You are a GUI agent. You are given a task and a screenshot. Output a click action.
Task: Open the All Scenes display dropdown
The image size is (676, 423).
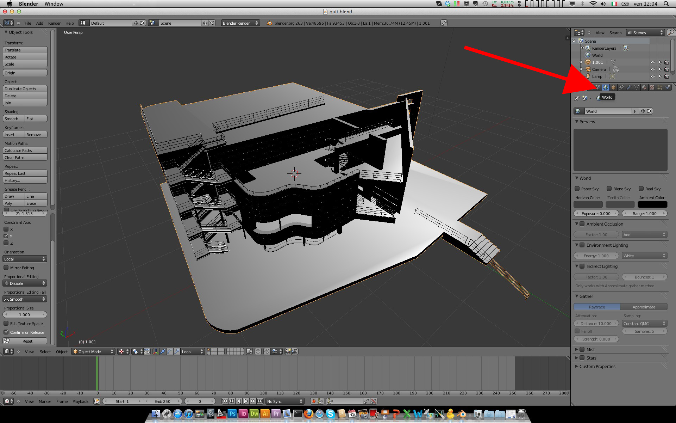(x=645, y=32)
